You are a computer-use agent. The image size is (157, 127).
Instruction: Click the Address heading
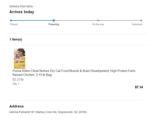click(17, 106)
